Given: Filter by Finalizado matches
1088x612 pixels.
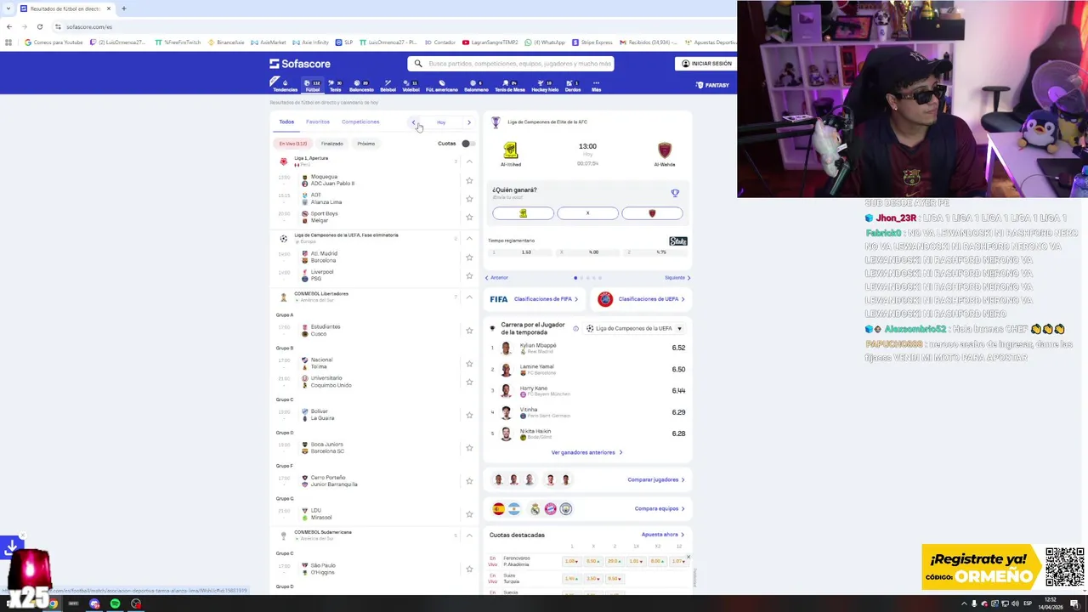Looking at the screenshot, I should tap(331, 144).
